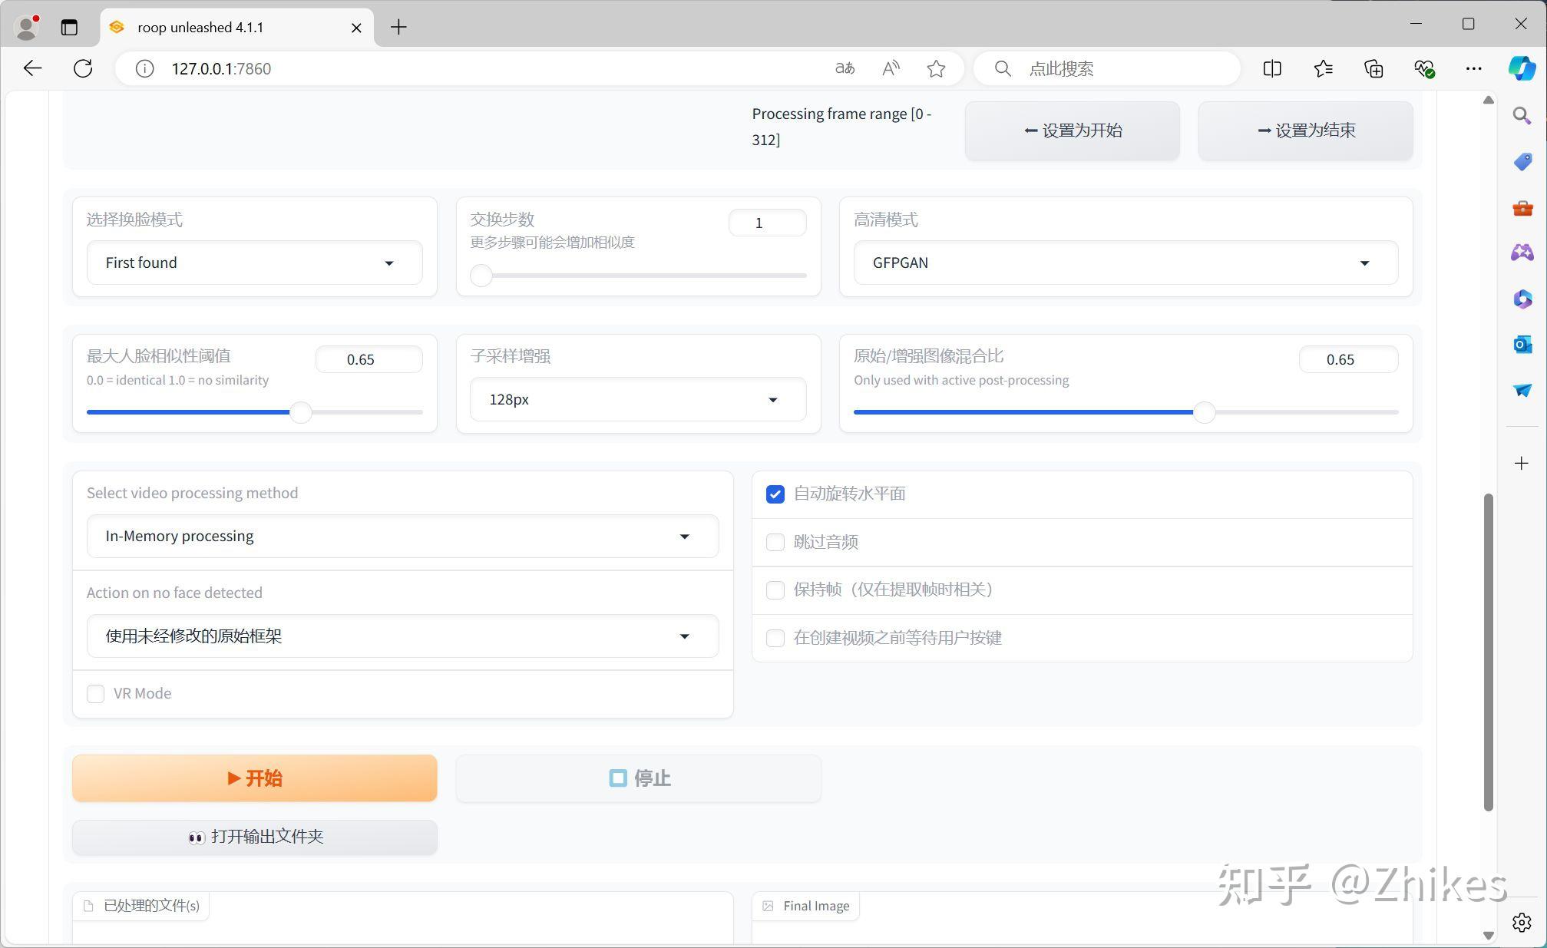
Task: Enable 在创建视频之前等待用户按键 checkbox
Action: 775,638
